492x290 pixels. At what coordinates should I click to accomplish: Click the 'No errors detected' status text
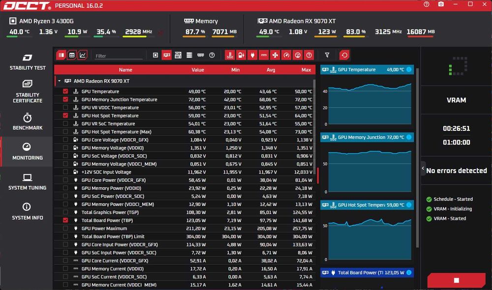[456, 171]
